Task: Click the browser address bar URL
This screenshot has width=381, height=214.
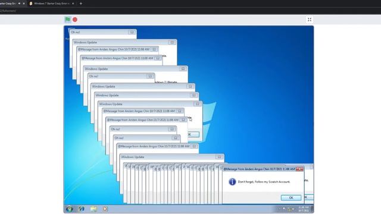Action: (x=8, y=11)
